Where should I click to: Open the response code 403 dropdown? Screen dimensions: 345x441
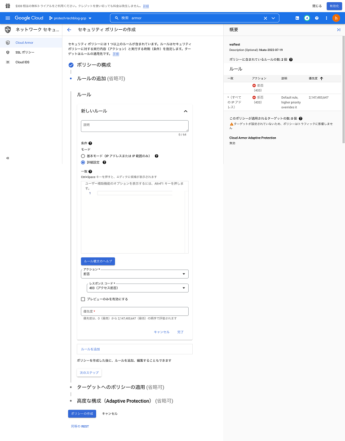[137, 288]
